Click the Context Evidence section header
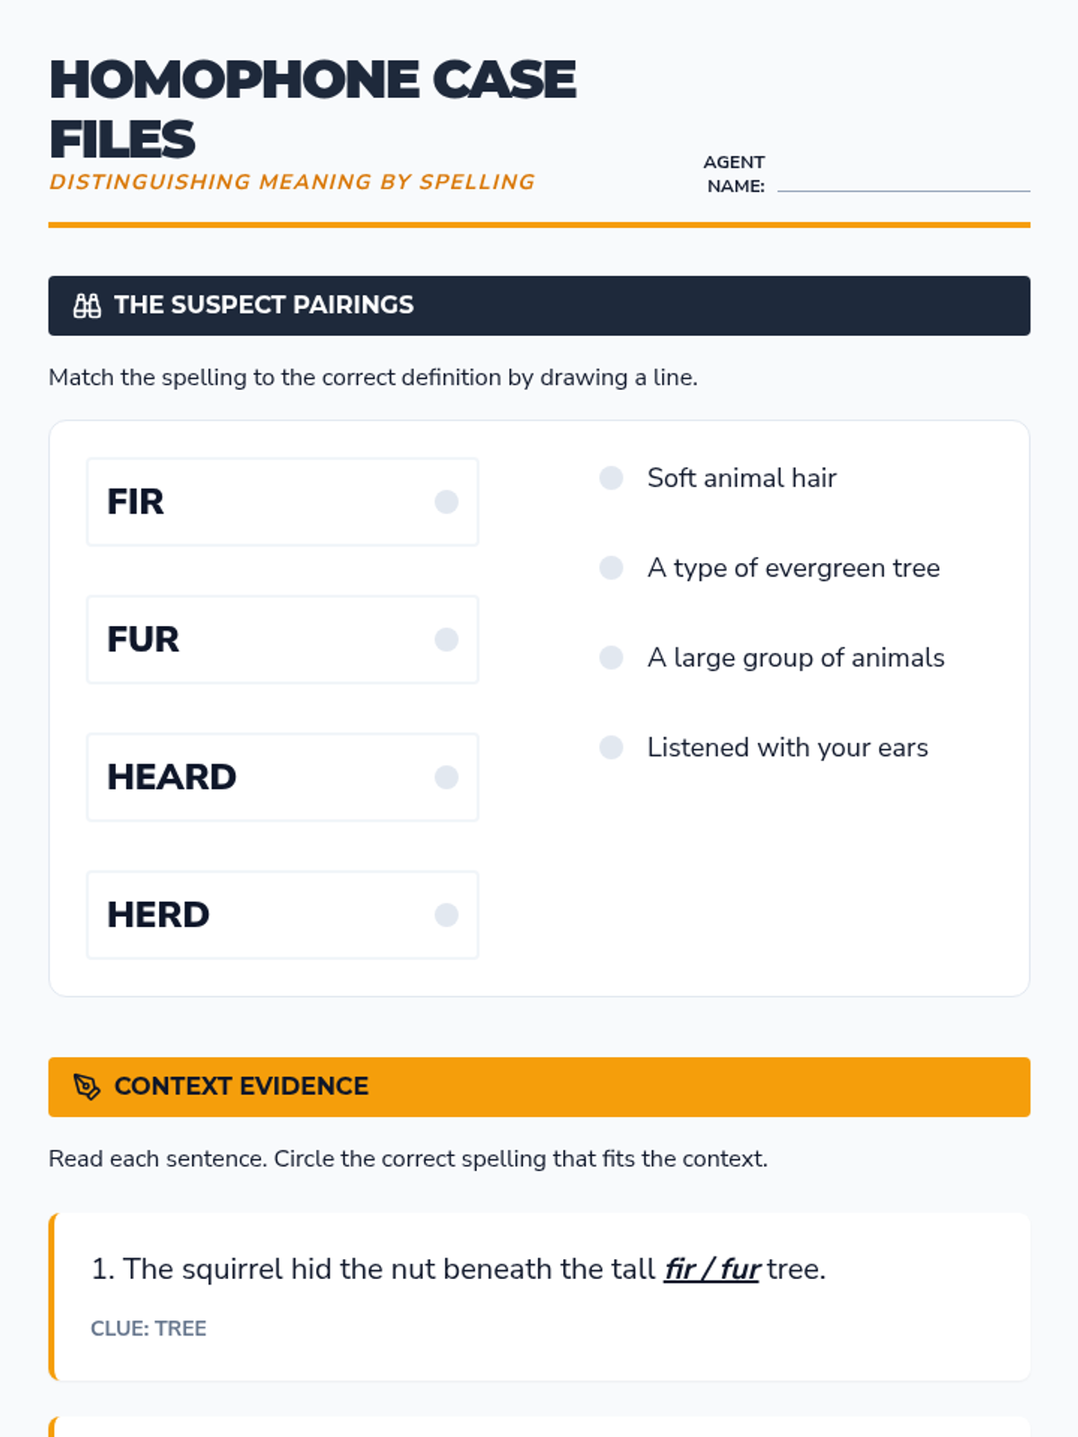The image size is (1078, 1437). 539,1087
